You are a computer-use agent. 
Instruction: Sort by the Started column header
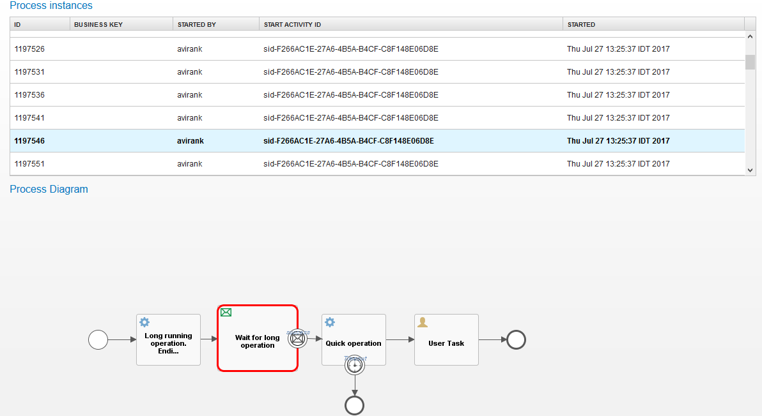point(653,24)
